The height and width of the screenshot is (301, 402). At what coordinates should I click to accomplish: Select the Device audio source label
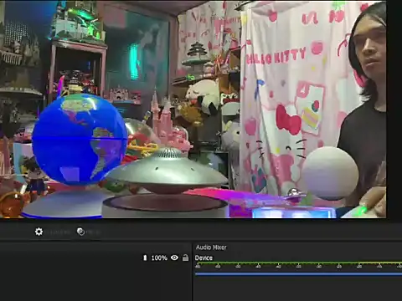(204, 258)
